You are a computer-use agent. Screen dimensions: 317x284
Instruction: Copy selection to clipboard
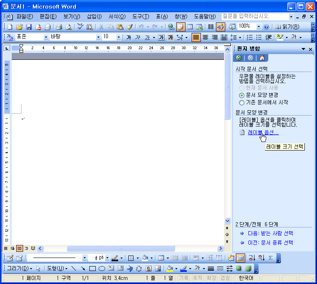110,27
